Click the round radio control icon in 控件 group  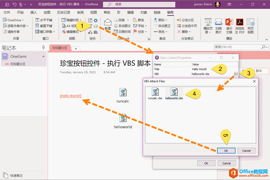[x=96, y=20]
